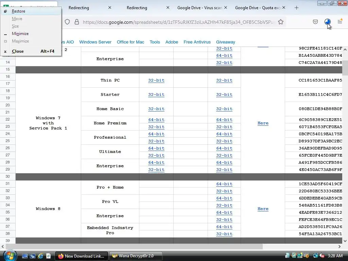Bookmark this page with the star icon

[280, 22]
